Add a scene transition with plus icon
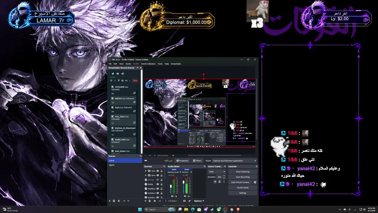Screen dimensions: 378x213 [x=215, y=182]
